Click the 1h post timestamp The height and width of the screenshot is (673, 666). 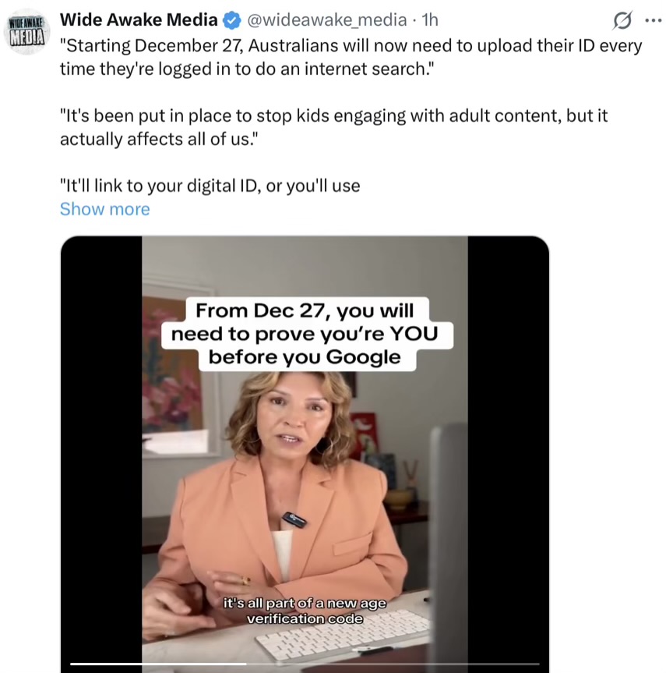(x=430, y=19)
